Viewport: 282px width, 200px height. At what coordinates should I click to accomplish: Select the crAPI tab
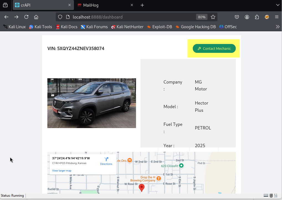(43, 5)
